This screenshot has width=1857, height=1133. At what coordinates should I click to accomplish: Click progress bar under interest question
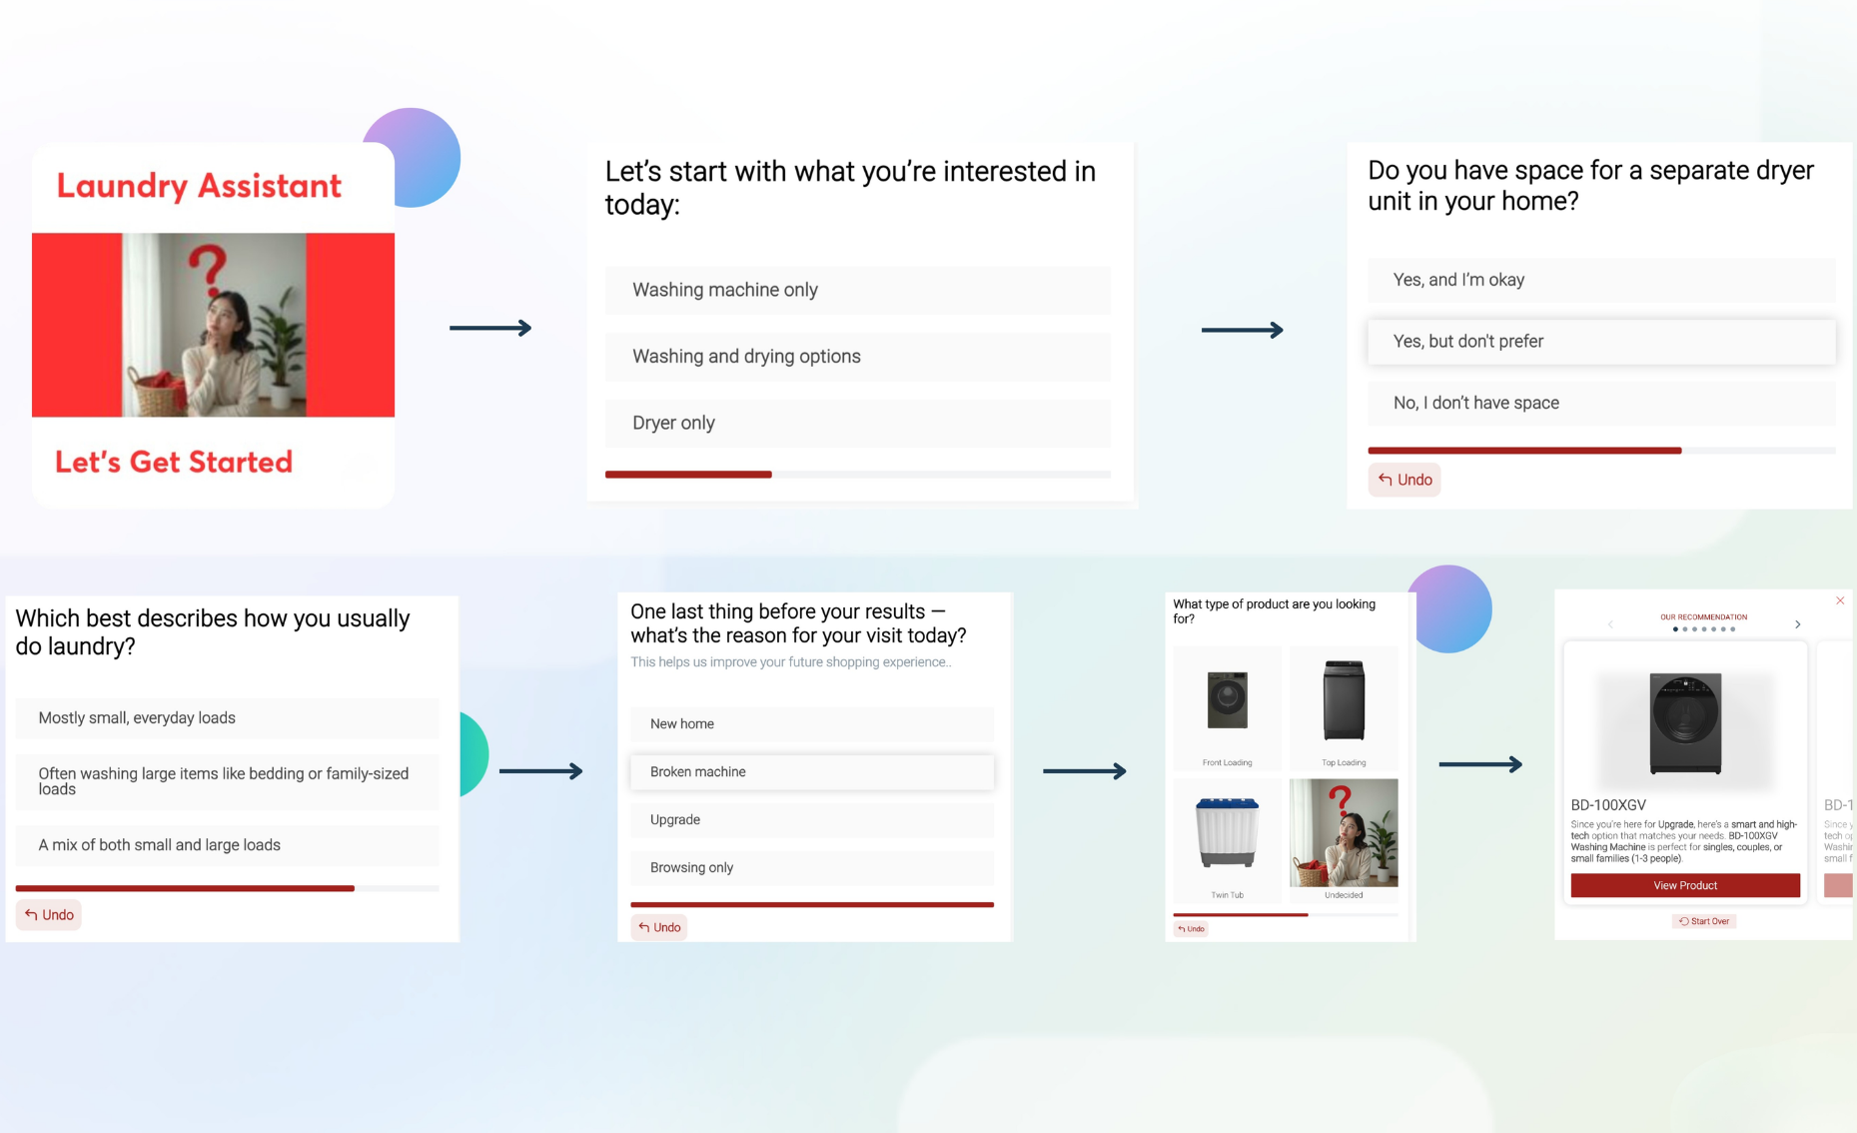pos(857,475)
